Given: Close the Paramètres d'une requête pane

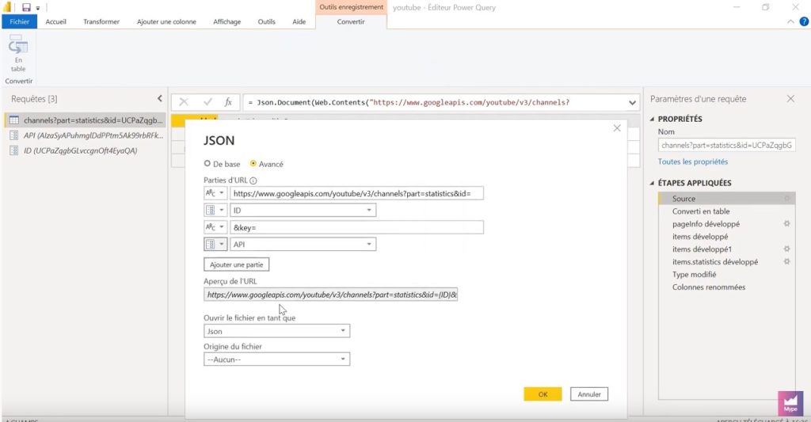Looking at the screenshot, I should 790,98.
